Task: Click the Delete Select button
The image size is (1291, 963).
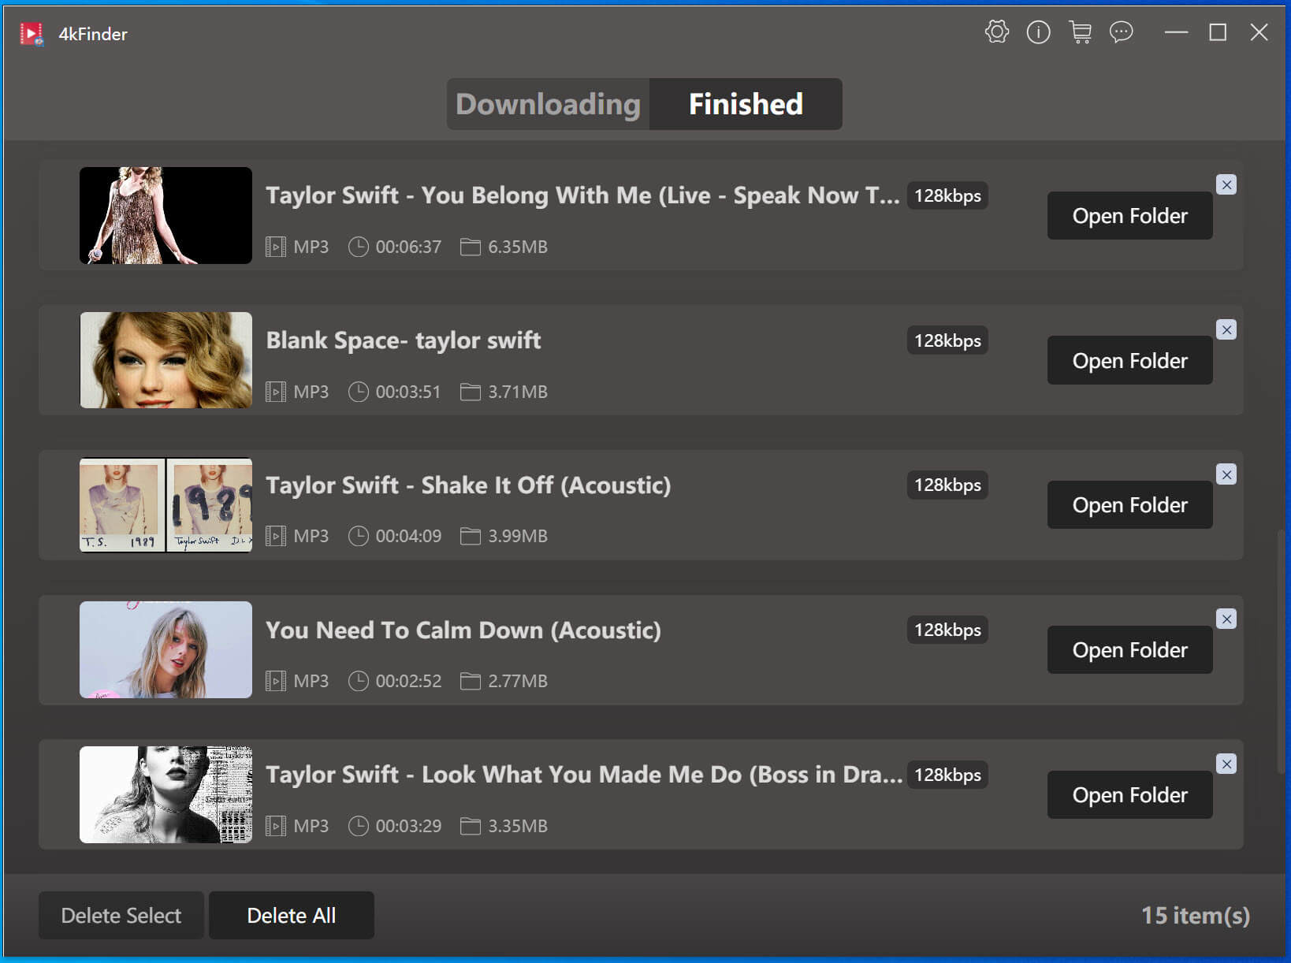Action: pyautogui.click(x=121, y=915)
